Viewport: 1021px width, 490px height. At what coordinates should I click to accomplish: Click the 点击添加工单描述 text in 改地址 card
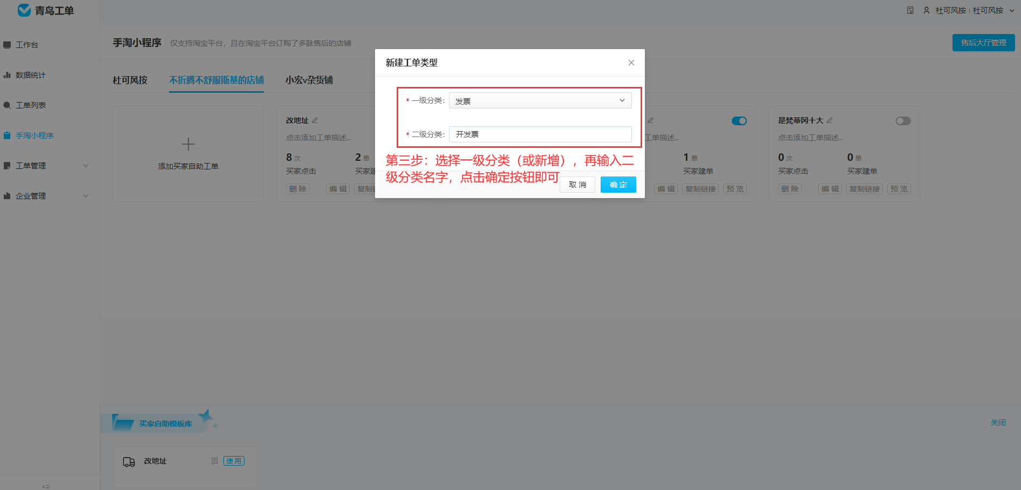coord(318,138)
